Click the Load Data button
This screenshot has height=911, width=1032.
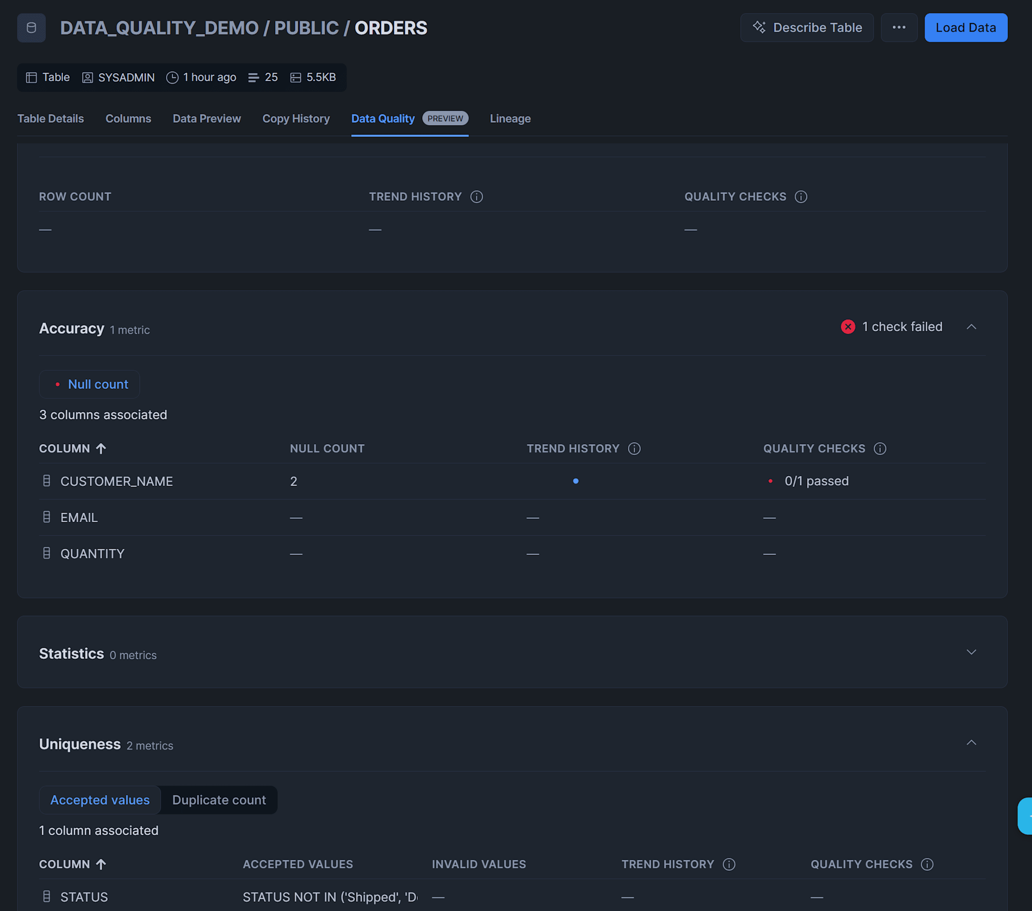(x=965, y=28)
